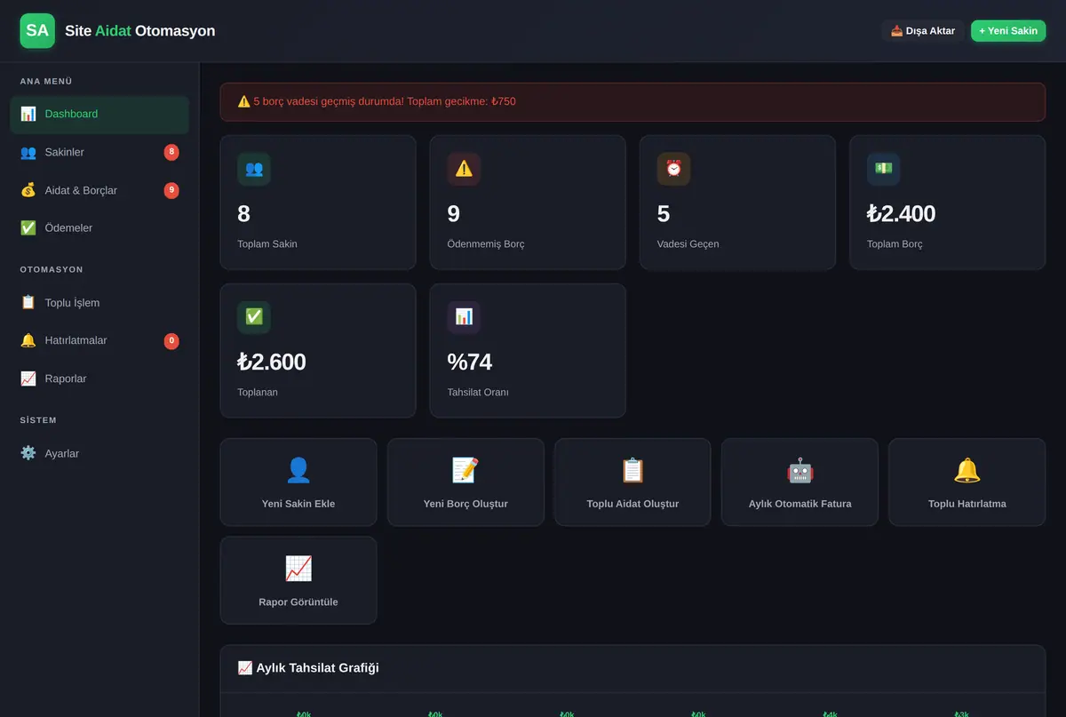Click the ₺2.600 Toplanan value
The width and height of the screenshot is (1066, 717).
tap(272, 362)
